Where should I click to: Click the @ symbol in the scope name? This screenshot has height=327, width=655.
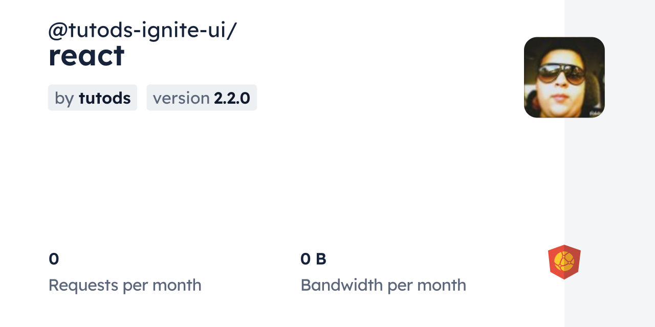coord(58,31)
